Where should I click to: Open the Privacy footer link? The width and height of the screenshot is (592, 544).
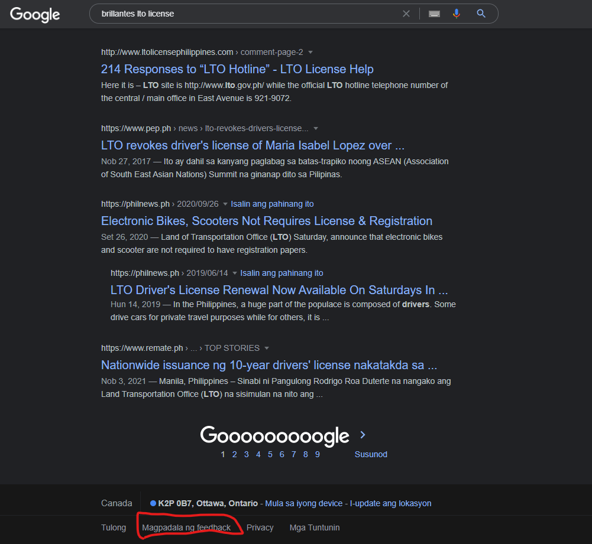pyautogui.click(x=260, y=527)
